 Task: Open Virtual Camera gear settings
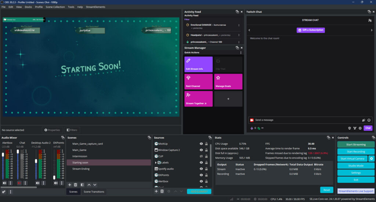coord(371,159)
